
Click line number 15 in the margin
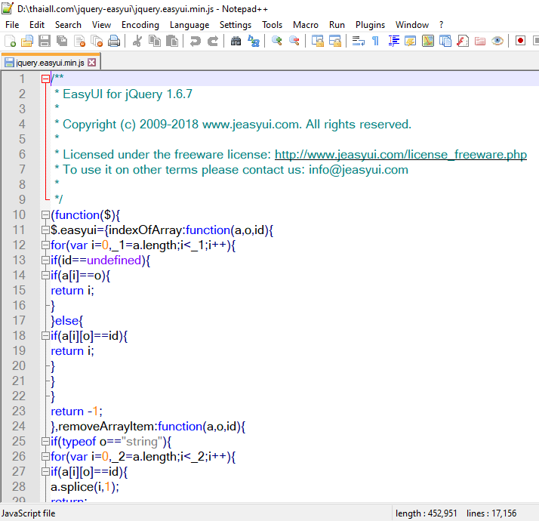18,290
